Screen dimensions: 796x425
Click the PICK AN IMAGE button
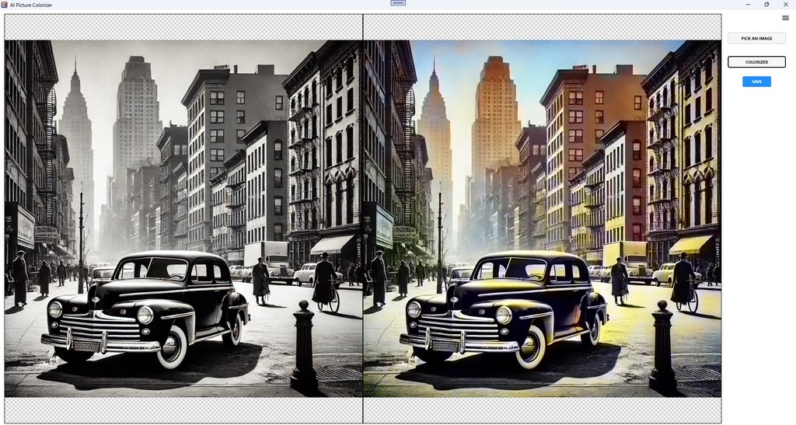click(x=756, y=38)
